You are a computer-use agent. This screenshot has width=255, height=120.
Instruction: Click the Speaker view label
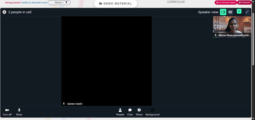[208, 12]
